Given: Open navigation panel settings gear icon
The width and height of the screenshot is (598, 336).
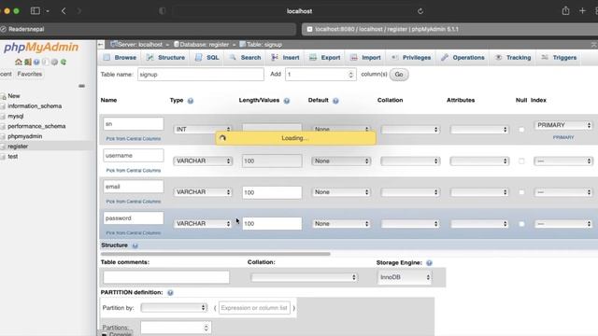Looking at the screenshot, I should point(54,62).
